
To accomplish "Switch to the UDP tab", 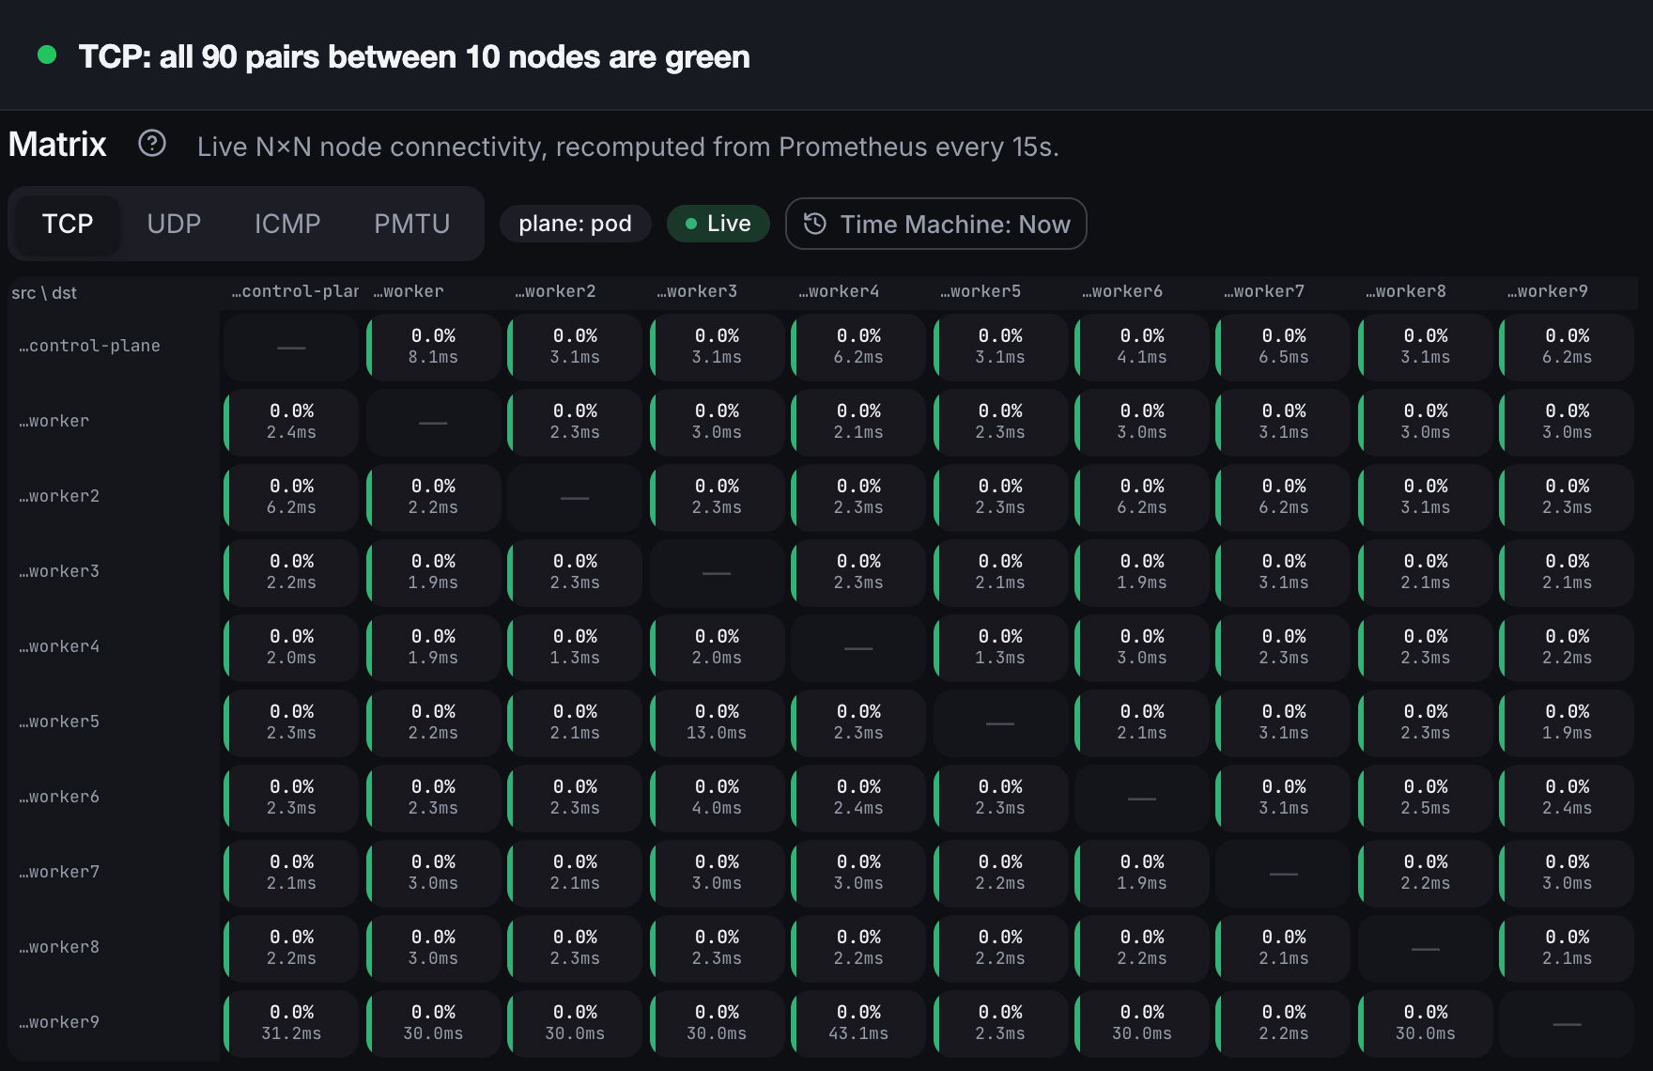I will tap(174, 224).
